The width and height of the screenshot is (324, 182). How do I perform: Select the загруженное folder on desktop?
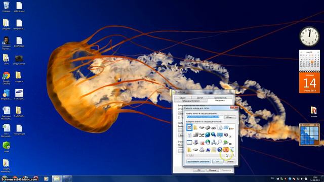click(19, 60)
